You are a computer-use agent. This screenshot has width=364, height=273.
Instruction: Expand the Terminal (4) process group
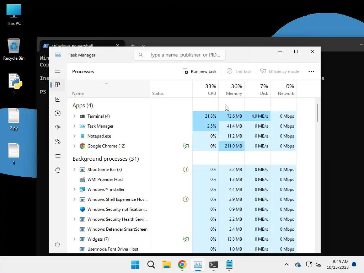(75, 116)
